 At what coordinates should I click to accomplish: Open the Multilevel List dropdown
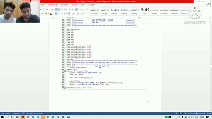65,10
